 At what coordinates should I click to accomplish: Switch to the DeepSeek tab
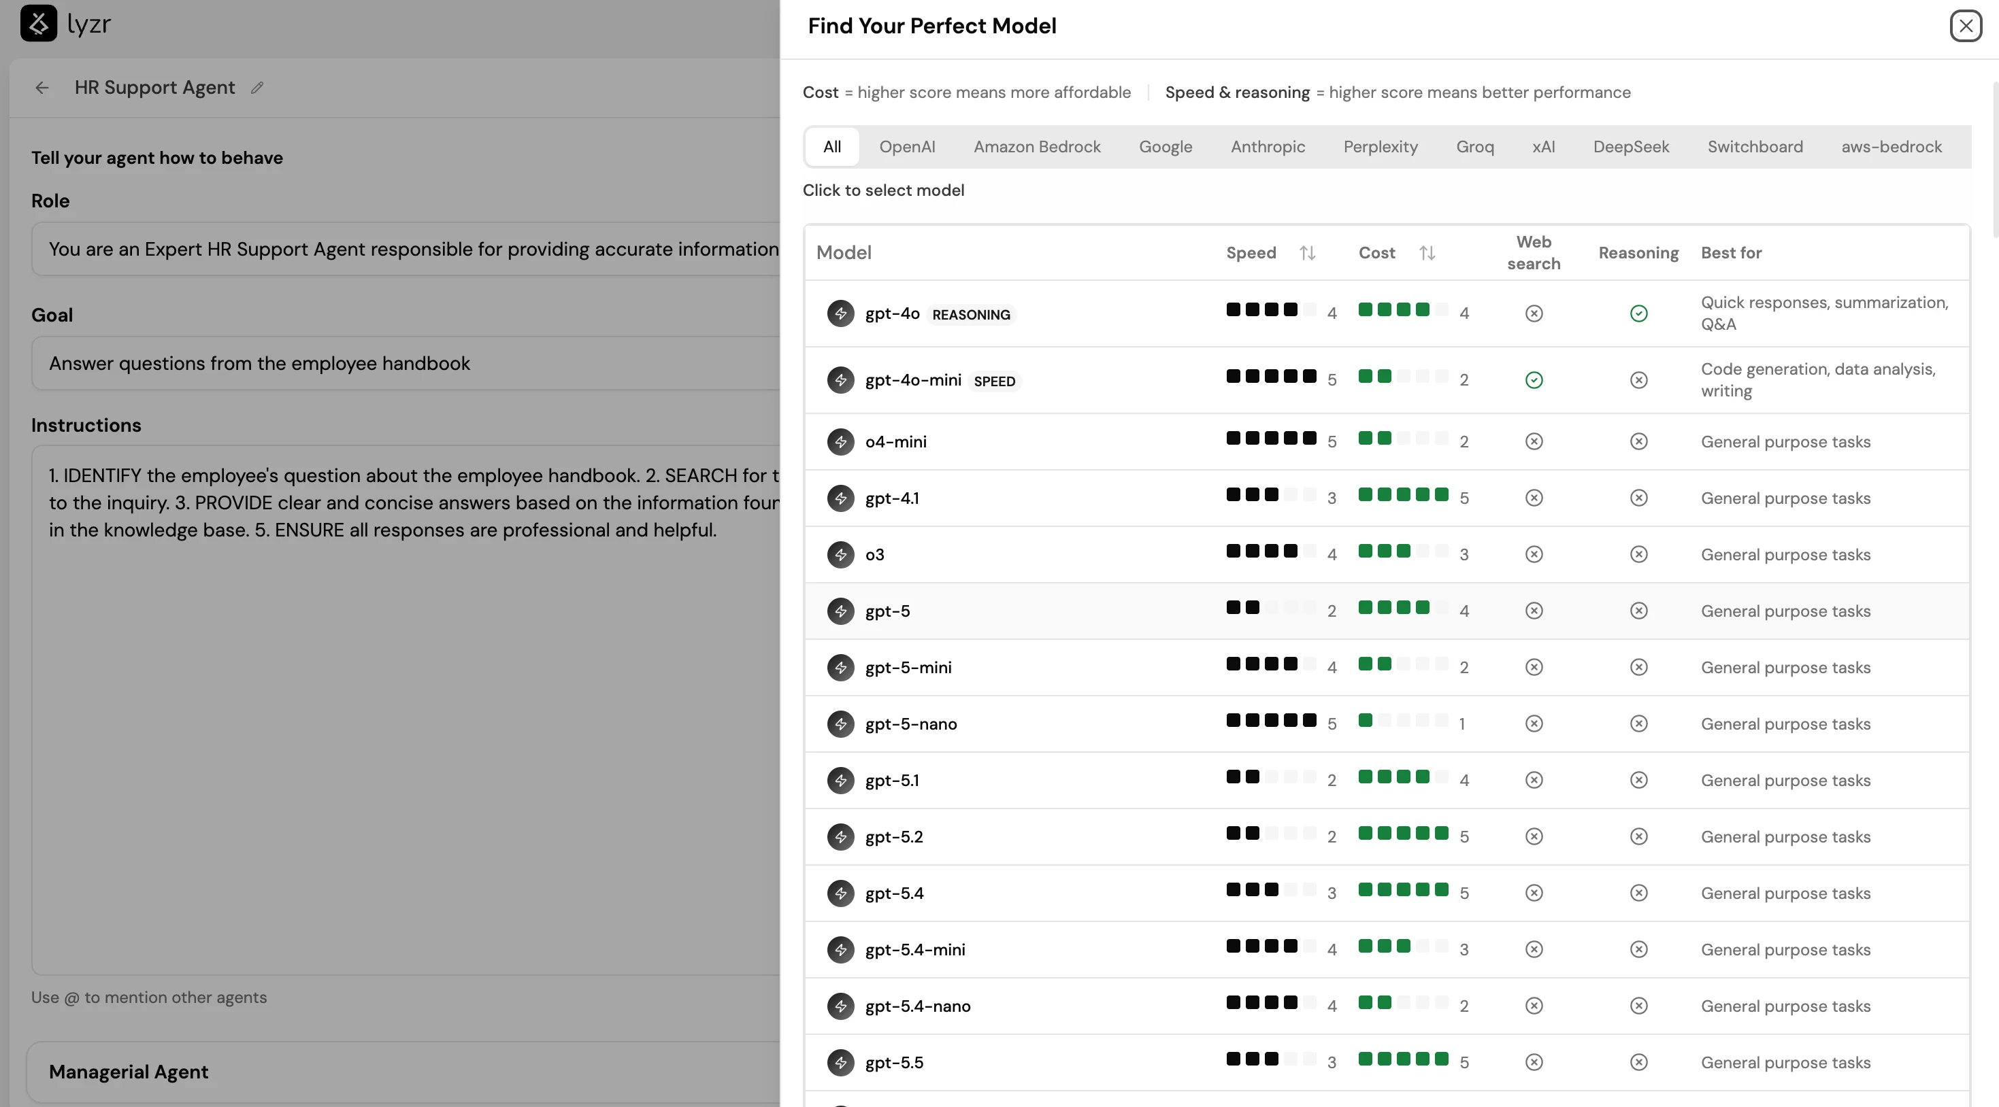coord(1631,147)
